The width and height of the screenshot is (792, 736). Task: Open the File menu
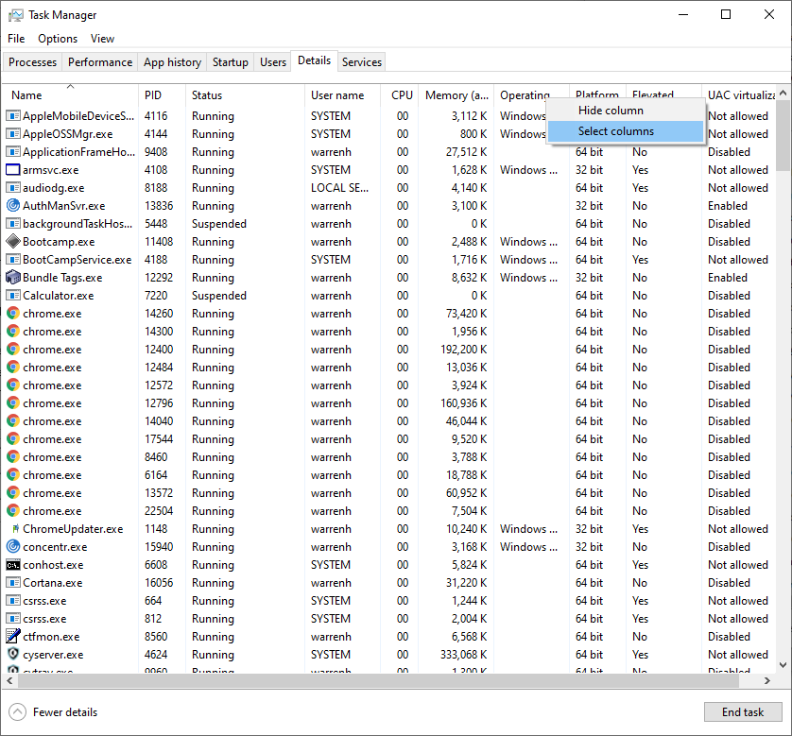pyautogui.click(x=16, y=39)
